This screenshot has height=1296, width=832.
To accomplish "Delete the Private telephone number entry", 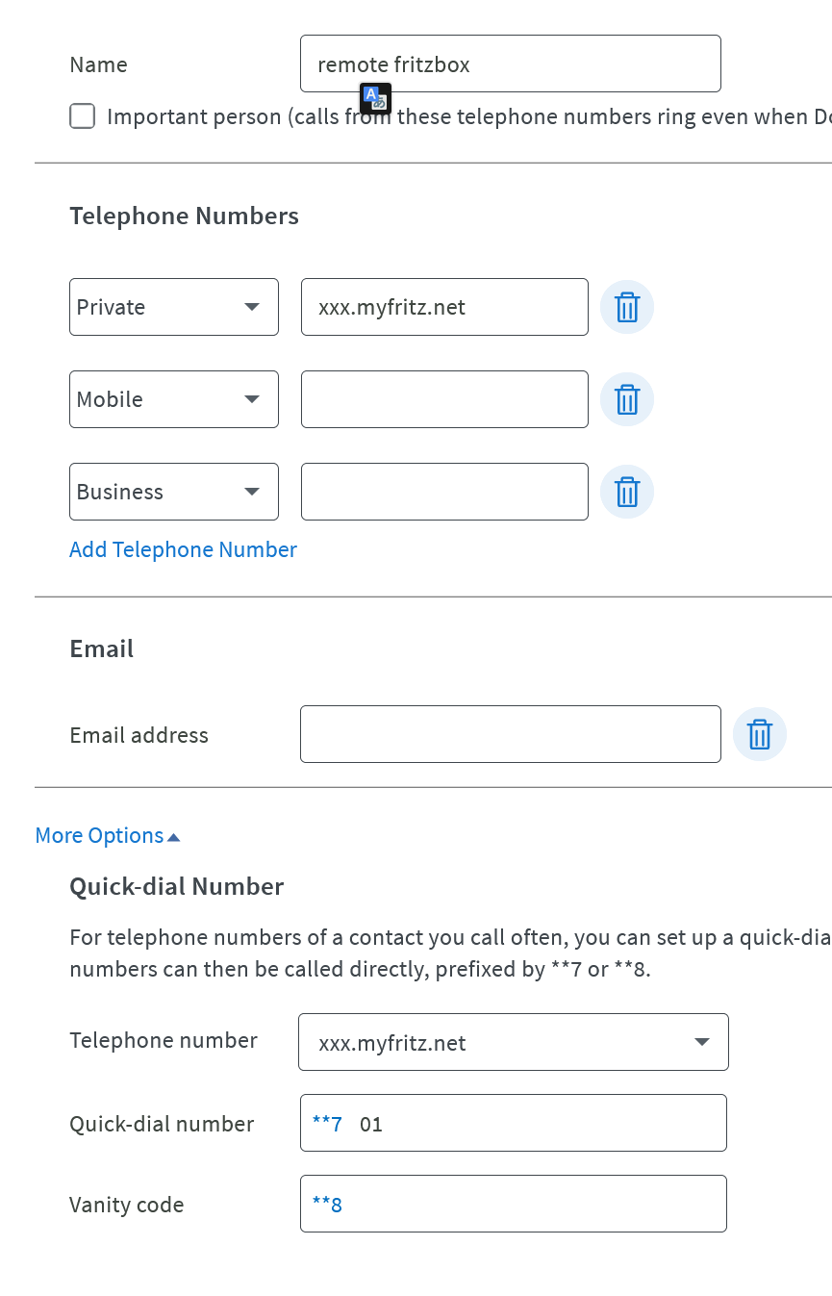I will pyautogui.click(x=627, y=307).
